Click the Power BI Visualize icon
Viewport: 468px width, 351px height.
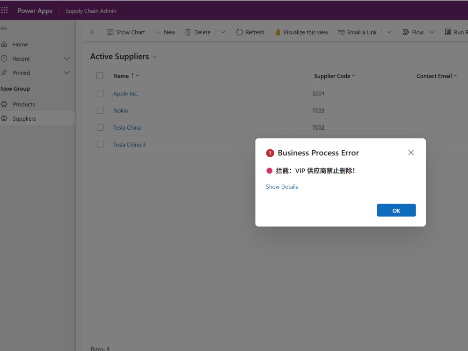click(277, 32)
